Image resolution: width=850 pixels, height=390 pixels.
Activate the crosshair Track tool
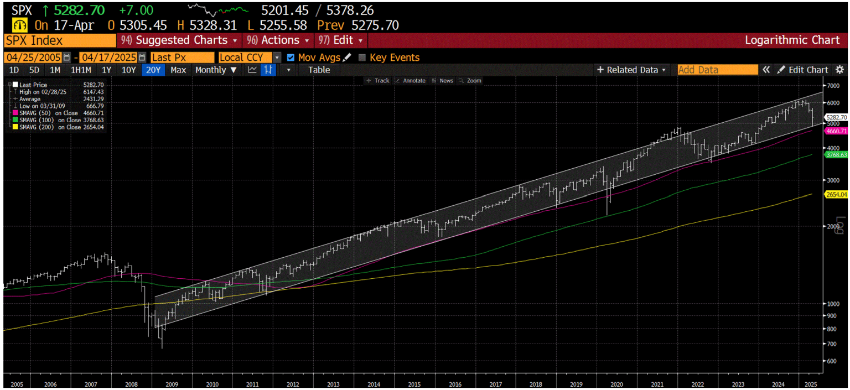380,80
